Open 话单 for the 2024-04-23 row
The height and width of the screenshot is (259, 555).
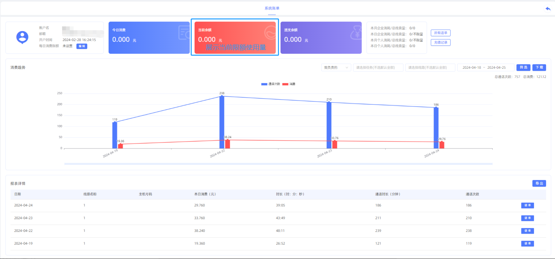[527, 218]
